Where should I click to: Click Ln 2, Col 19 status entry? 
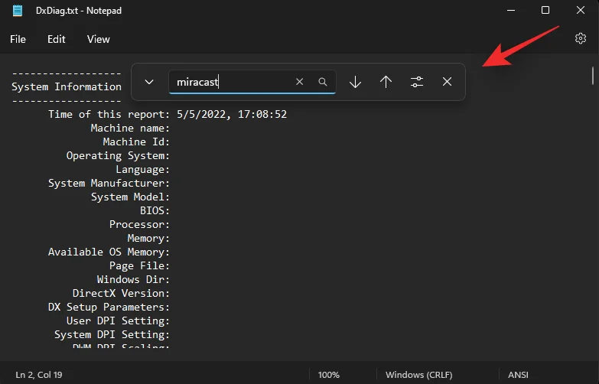pos(38,375)
